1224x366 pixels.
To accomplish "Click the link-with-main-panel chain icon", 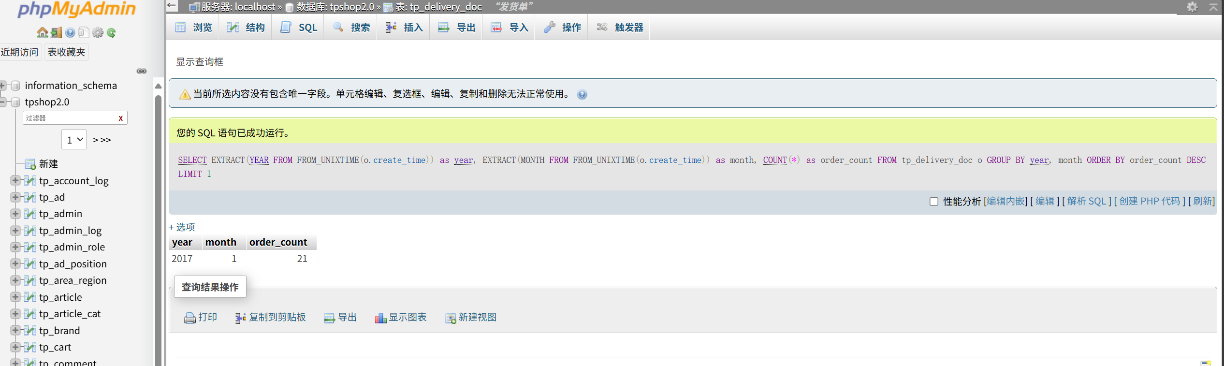I will [141, 71].
